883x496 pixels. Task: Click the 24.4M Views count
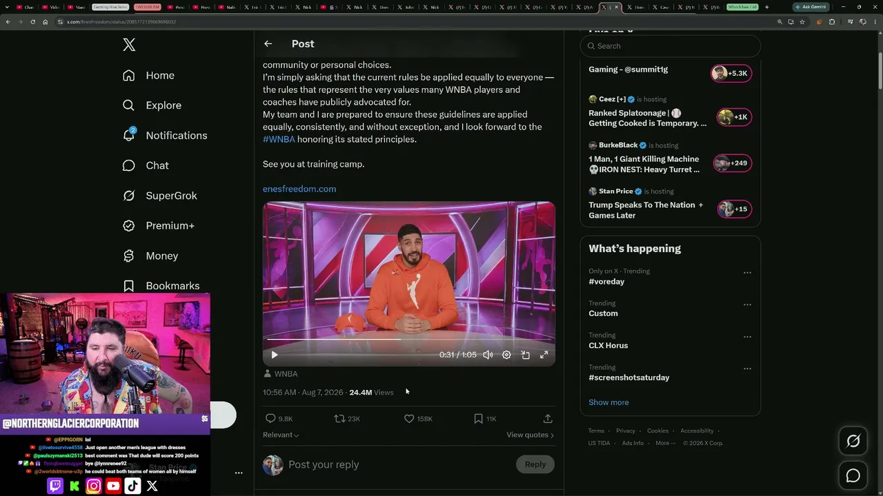pos(371,392)
